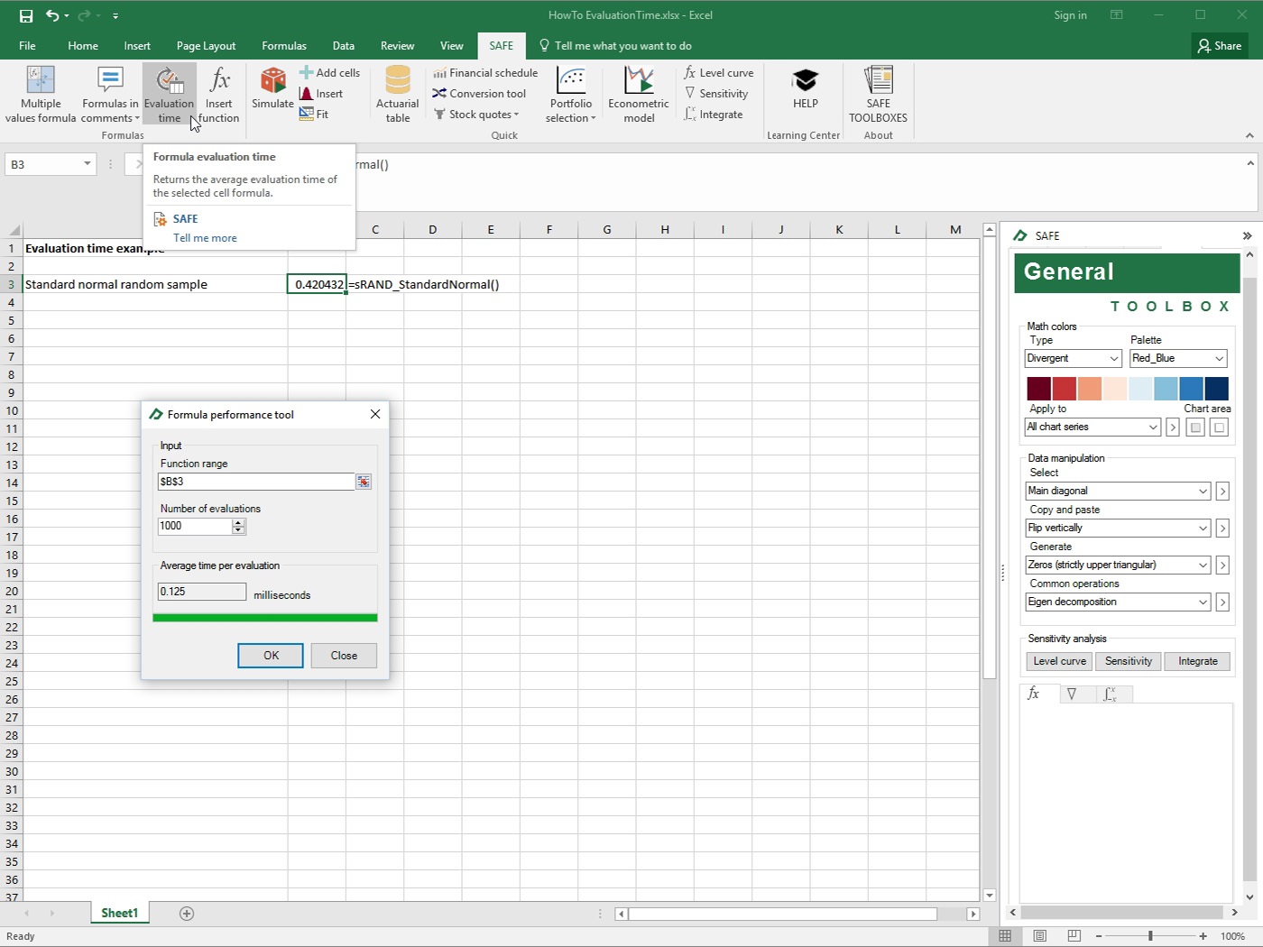Screen dimensions: 1263x947
Task: Click the Evaluation time ribbon button
Action: point(169,95)
